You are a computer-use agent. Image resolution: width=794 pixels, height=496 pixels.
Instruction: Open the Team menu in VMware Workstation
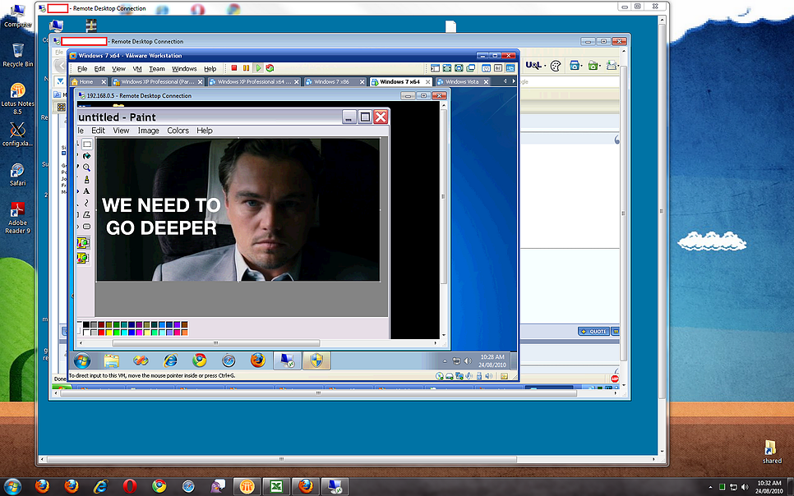(157, 69)
